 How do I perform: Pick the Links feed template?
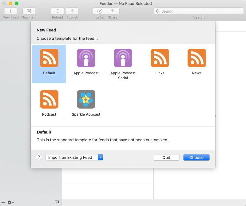point(160,62)
